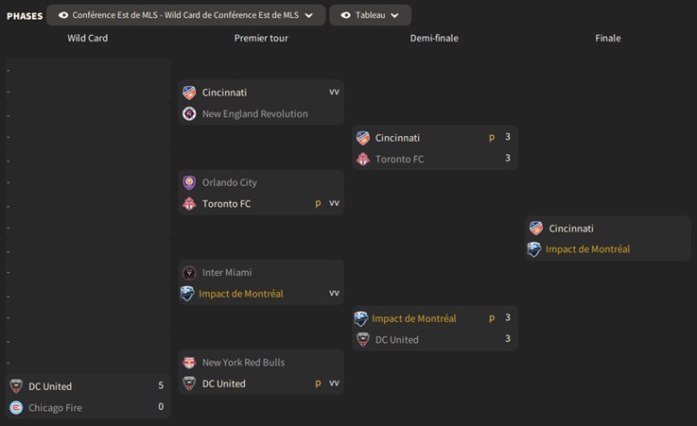The height and width of the screenshot is (426, 697).
Task: Open the Tableau view dropdown arrow
Action: point(394,15)
